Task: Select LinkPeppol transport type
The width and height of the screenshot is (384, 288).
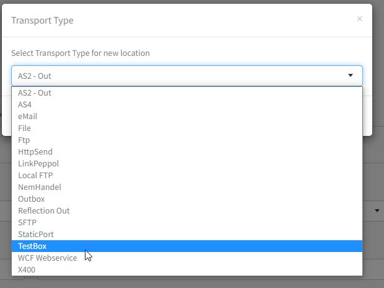Action: coord(38,164)
